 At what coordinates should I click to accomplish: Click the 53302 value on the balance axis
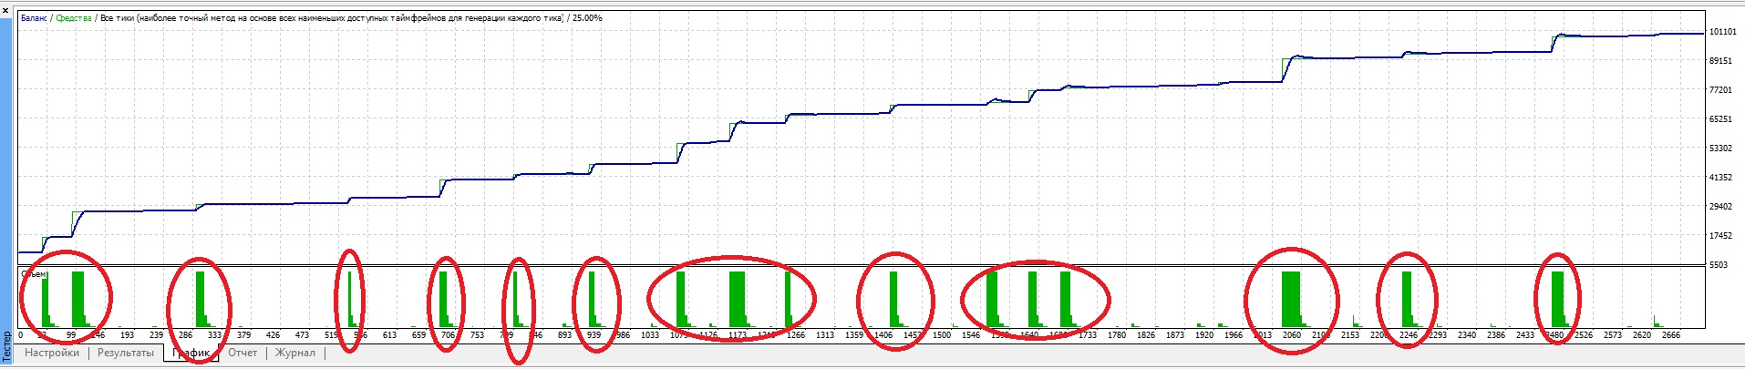1720,149
